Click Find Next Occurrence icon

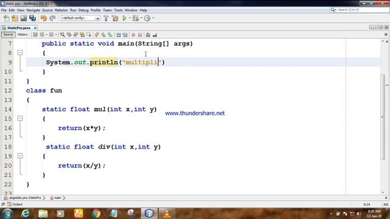pos(76,35)
